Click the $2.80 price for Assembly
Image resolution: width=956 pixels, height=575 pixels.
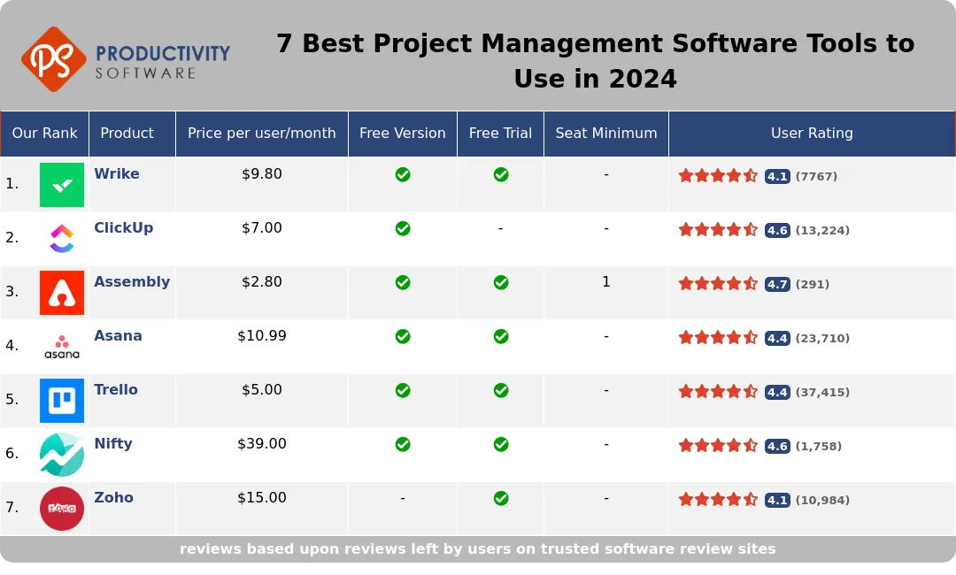click(x=261, y=281)
